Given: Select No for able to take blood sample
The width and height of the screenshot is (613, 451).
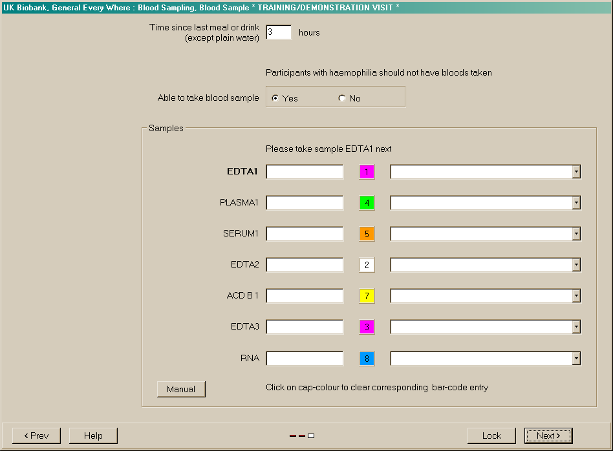Looking at the screenshot, I should coord(342,98).
